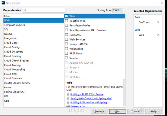Click the Web heading in Selected Dependencies
Screen dimensions: 167x116
[x=137, y=30]
